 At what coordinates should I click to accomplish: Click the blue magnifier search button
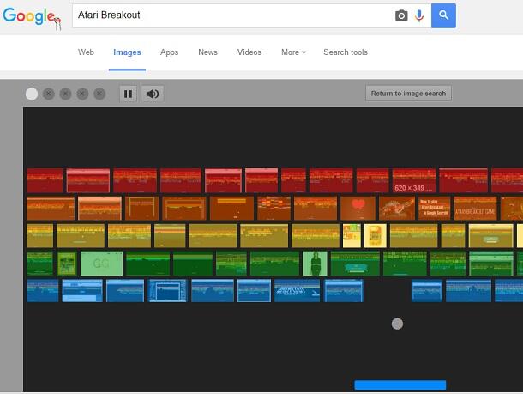pyautogui.click(x=443, y=15)
